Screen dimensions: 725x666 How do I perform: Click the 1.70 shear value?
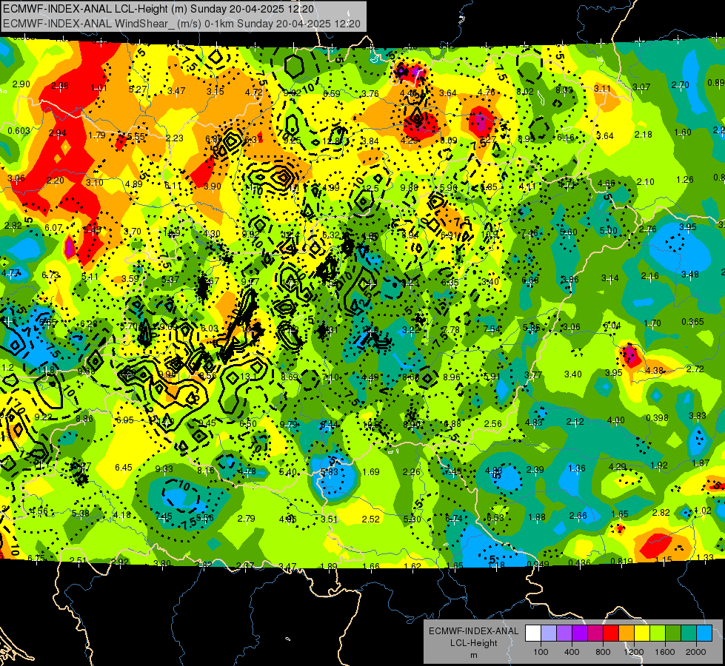[x=652, y=323]
